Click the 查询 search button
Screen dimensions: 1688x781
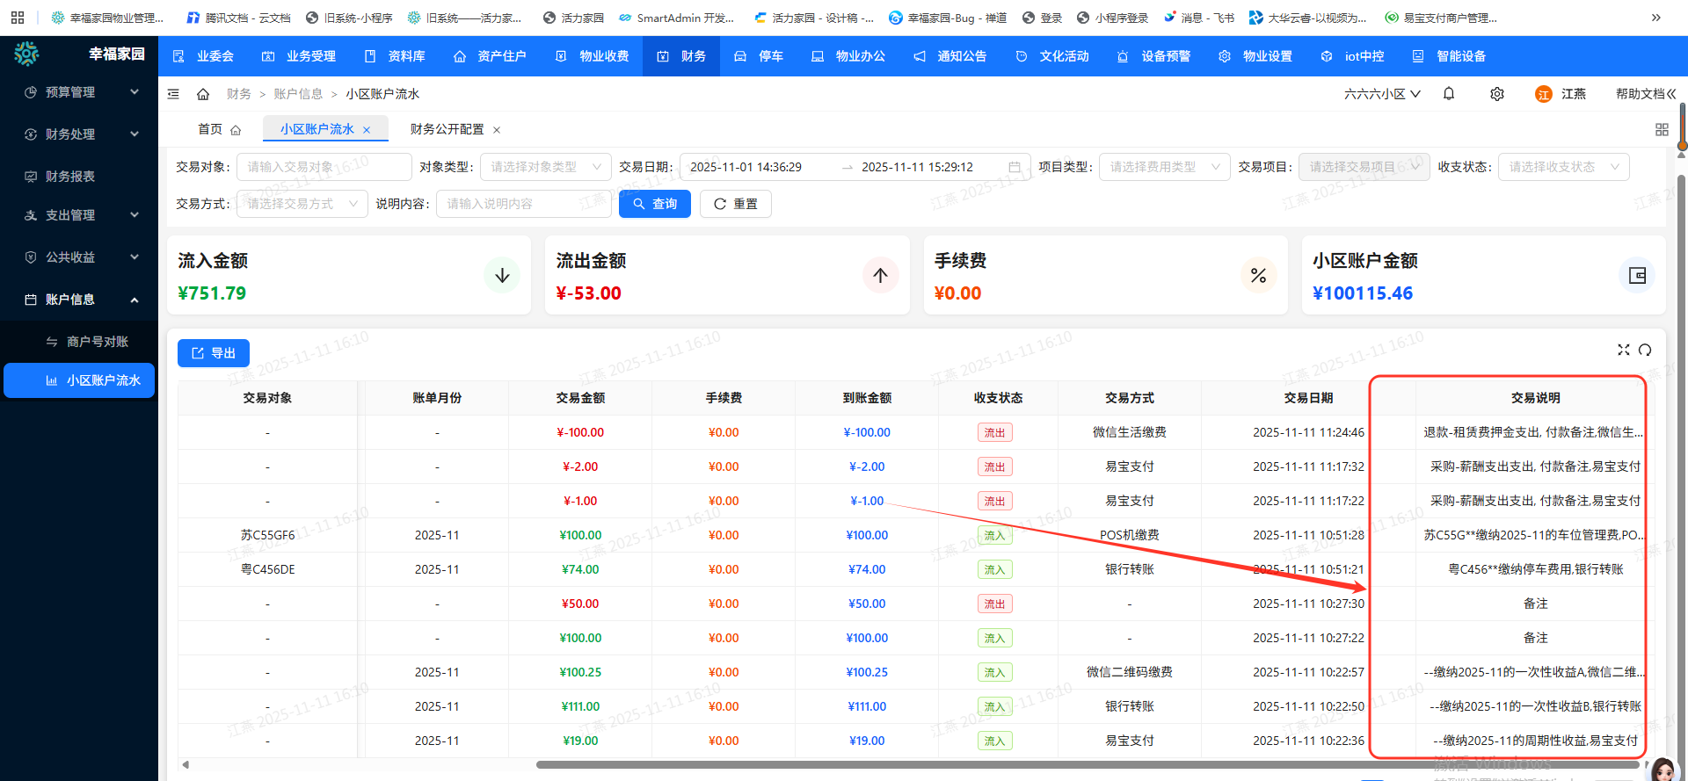click(655, 204)
